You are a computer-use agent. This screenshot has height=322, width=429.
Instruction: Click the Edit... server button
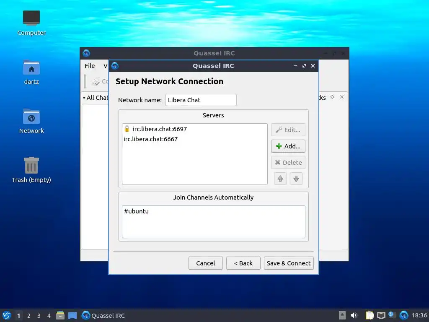288,130
